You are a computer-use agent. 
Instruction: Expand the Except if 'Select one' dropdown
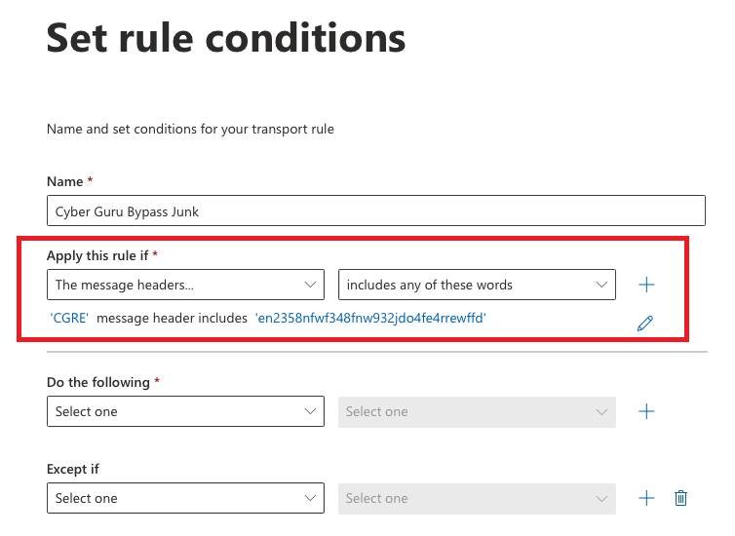tap(185, 498)
